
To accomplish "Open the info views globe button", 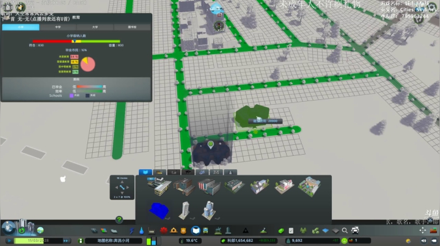I will (x=9, y=228).
